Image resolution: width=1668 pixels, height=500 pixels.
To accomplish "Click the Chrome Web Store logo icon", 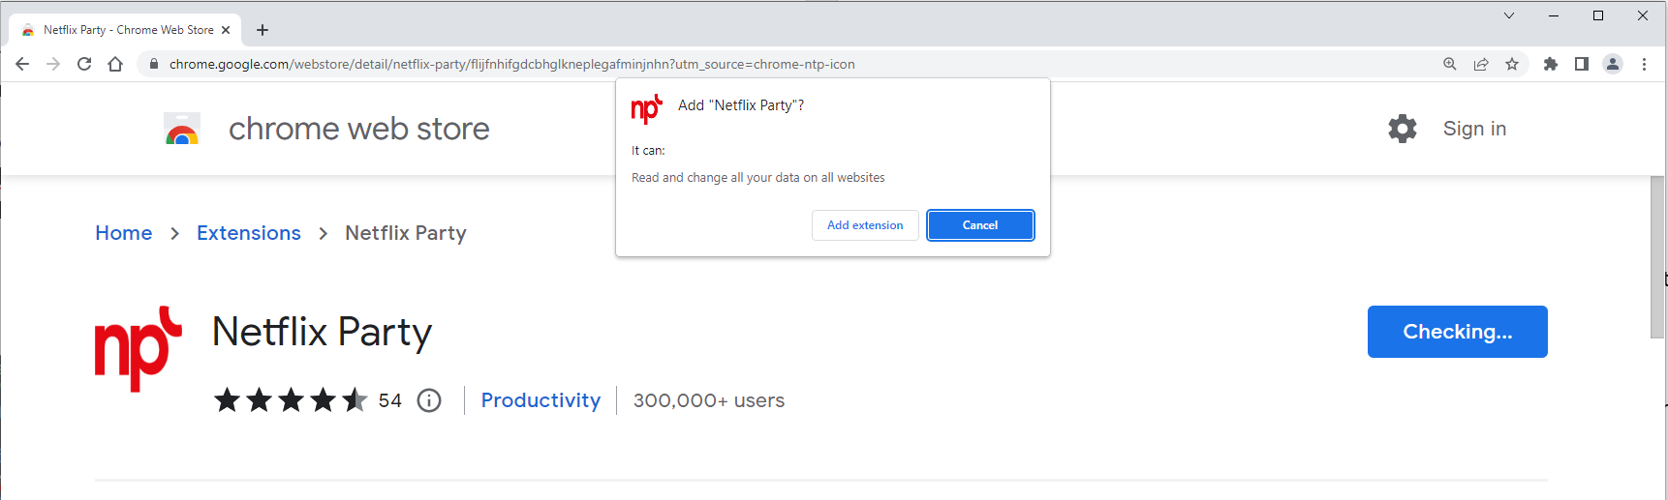I will [x=182, y=130].
